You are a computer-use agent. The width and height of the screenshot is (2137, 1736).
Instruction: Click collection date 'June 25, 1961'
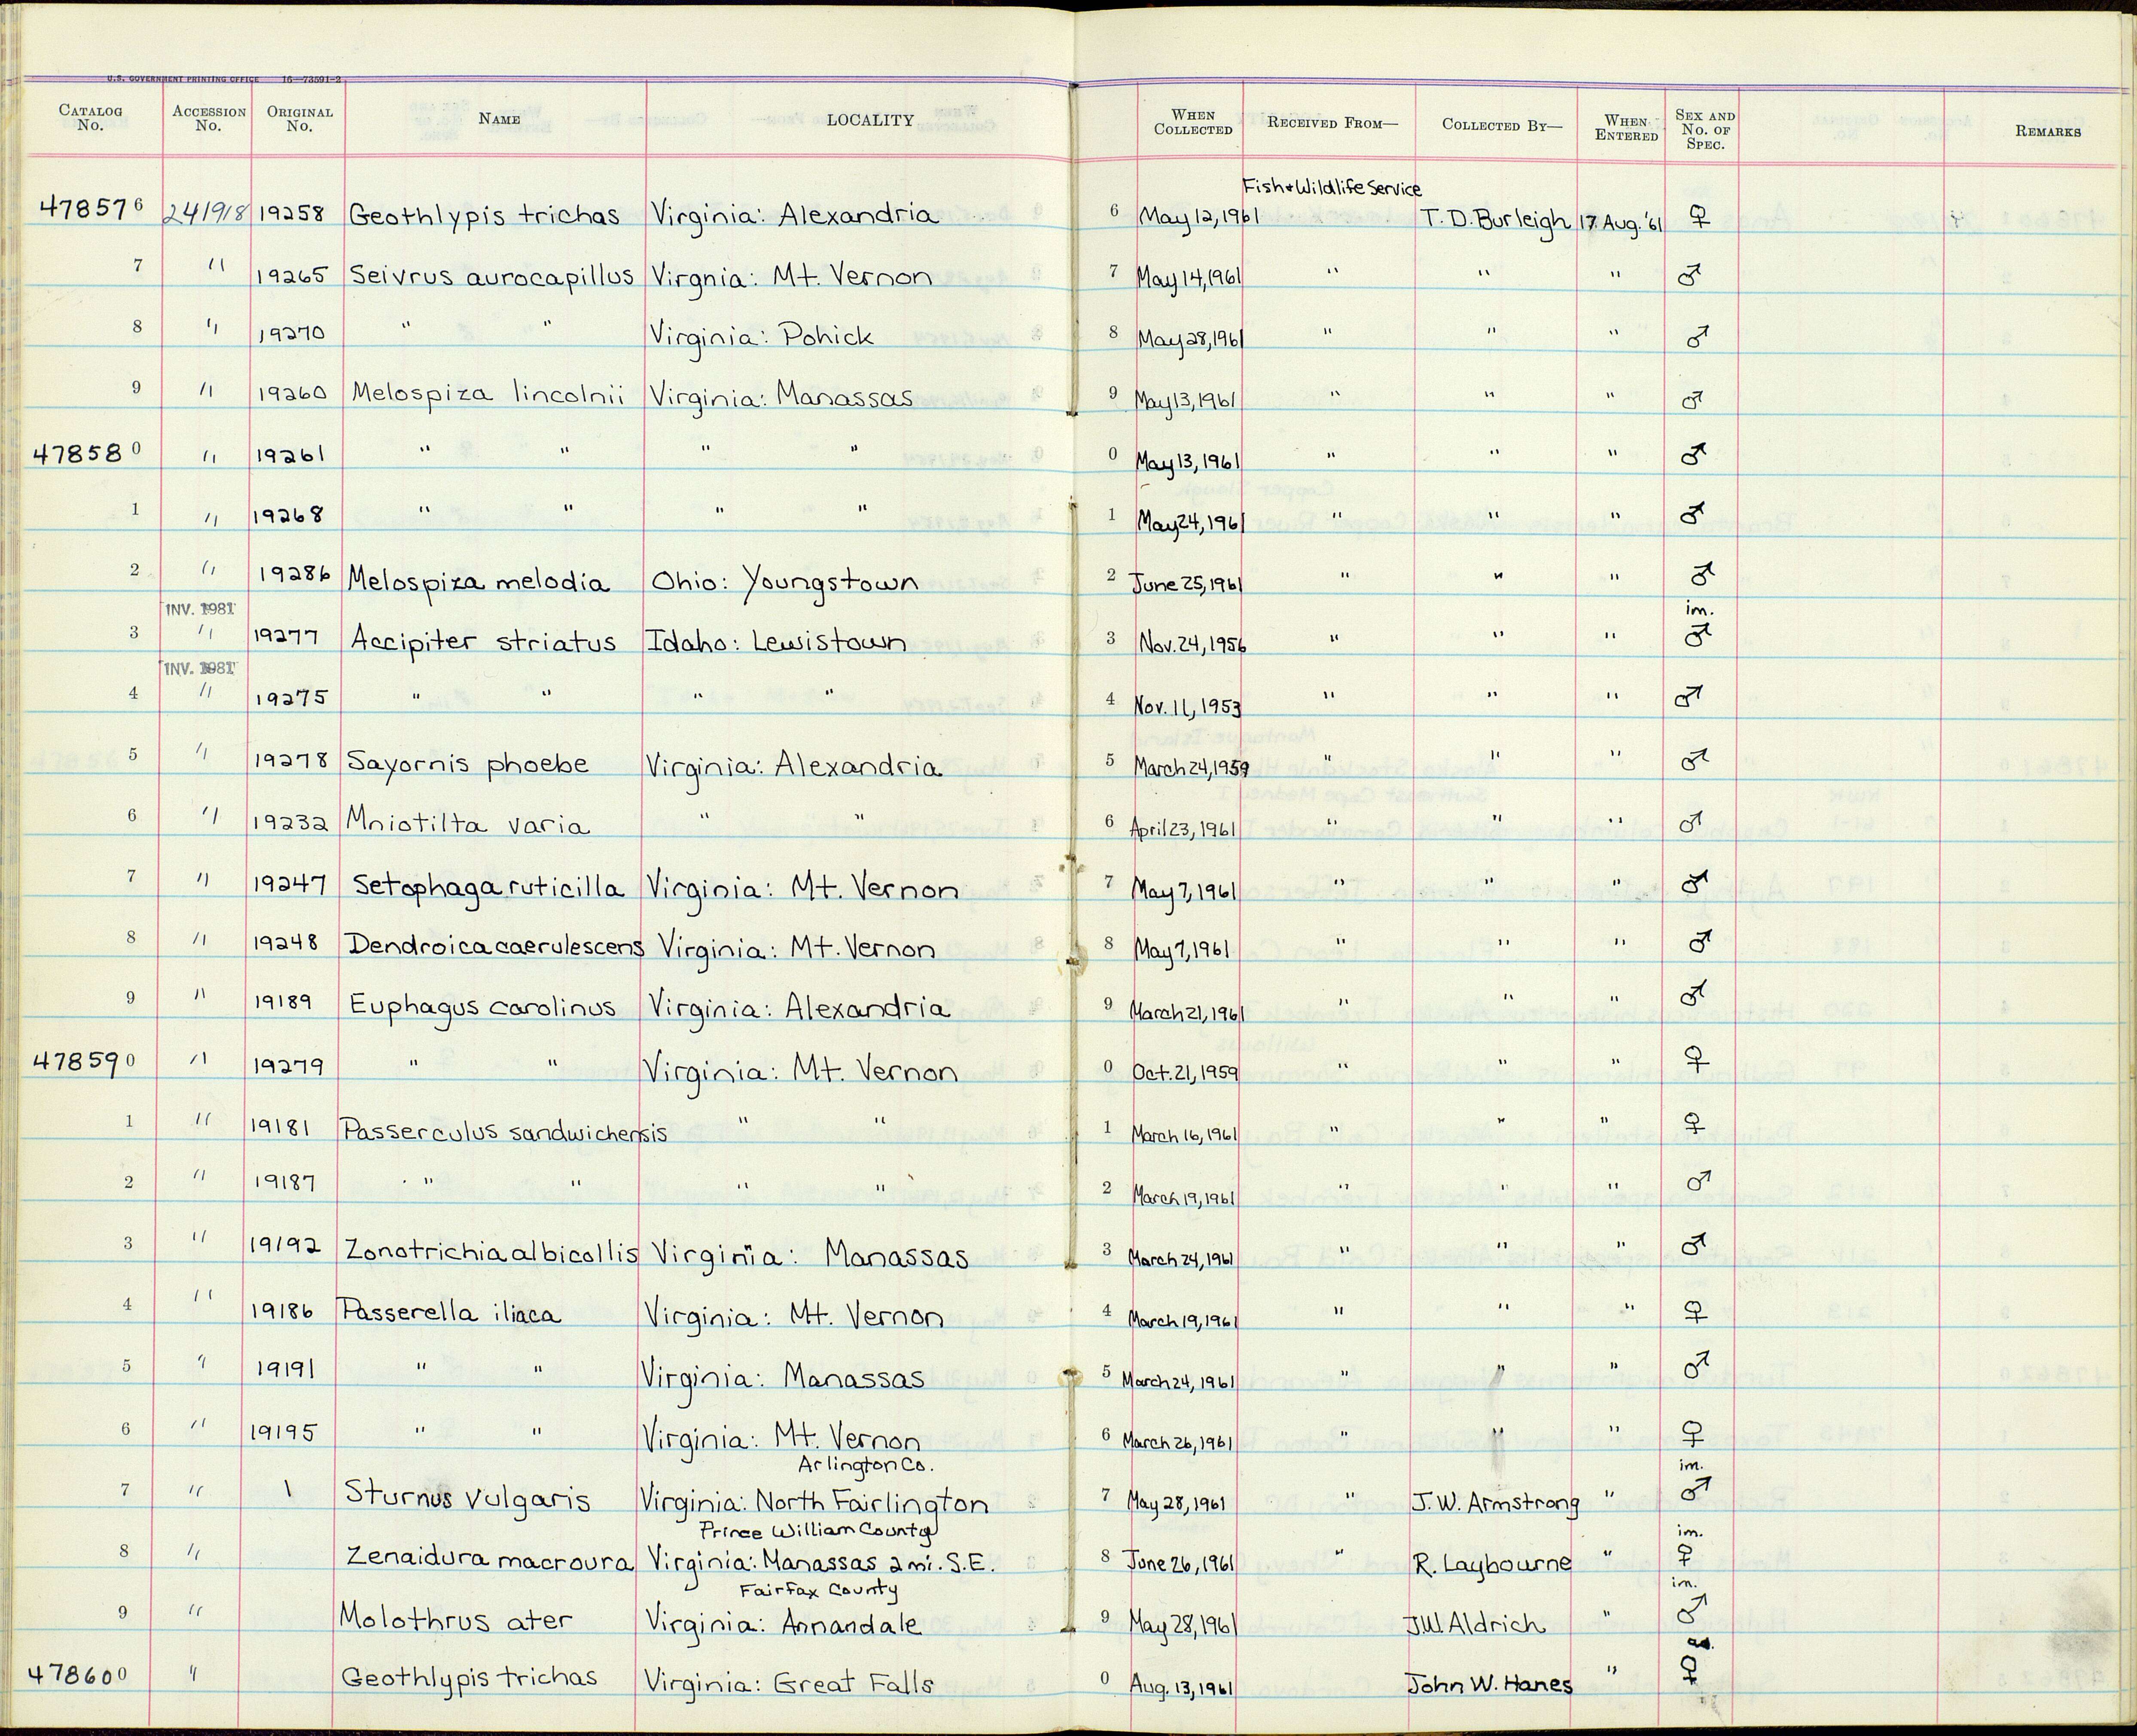[1186, 583]
